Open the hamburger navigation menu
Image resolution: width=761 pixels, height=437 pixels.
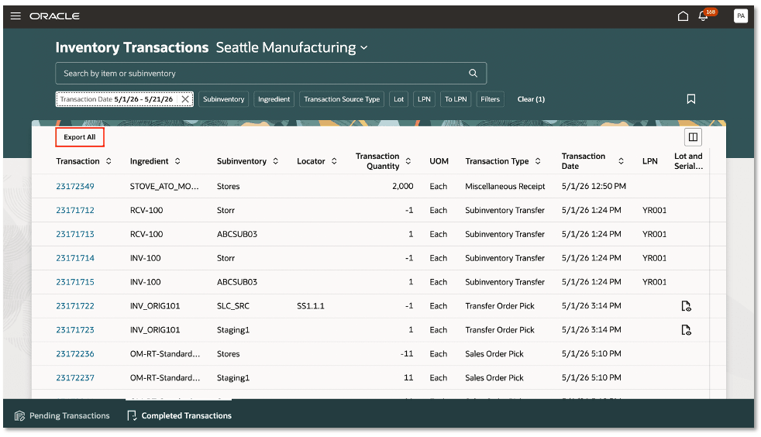(x=15, y=16)
